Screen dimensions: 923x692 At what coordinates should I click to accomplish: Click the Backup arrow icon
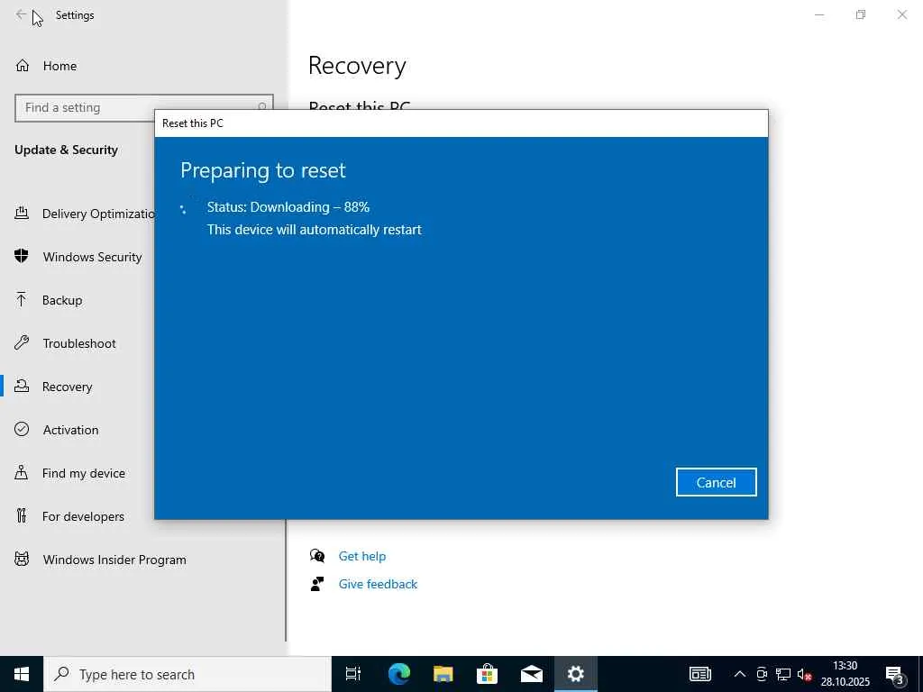[x=22, y=299]
